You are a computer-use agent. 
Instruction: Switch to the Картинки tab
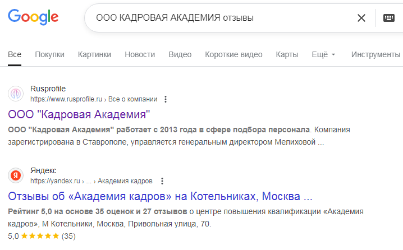tap(94, 54)
